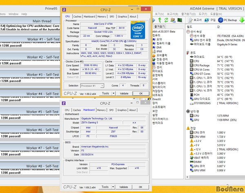Screen dimensions: 245x193
Task: Open the AIDA64 보기(V) menu
Action: coord(159,14)
